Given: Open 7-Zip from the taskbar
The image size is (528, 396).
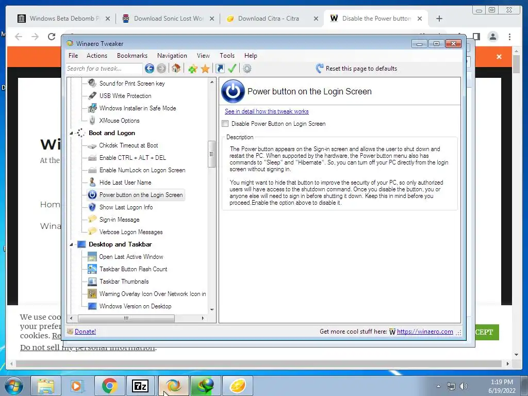Looking at the screenshot, I should [140, 386].
